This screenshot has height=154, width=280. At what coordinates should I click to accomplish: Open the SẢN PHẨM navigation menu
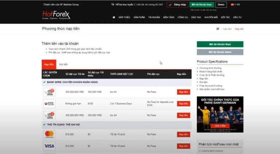(x=139, y=17)
